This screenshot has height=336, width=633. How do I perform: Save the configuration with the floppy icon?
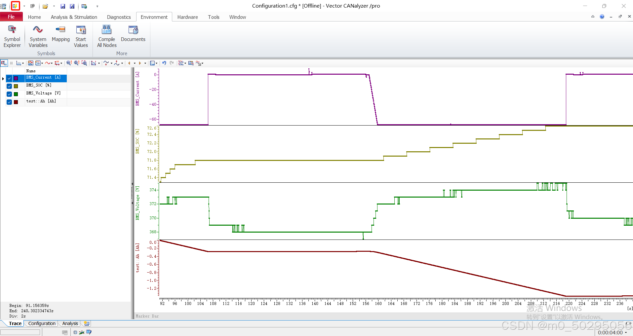tap(63, 6)
